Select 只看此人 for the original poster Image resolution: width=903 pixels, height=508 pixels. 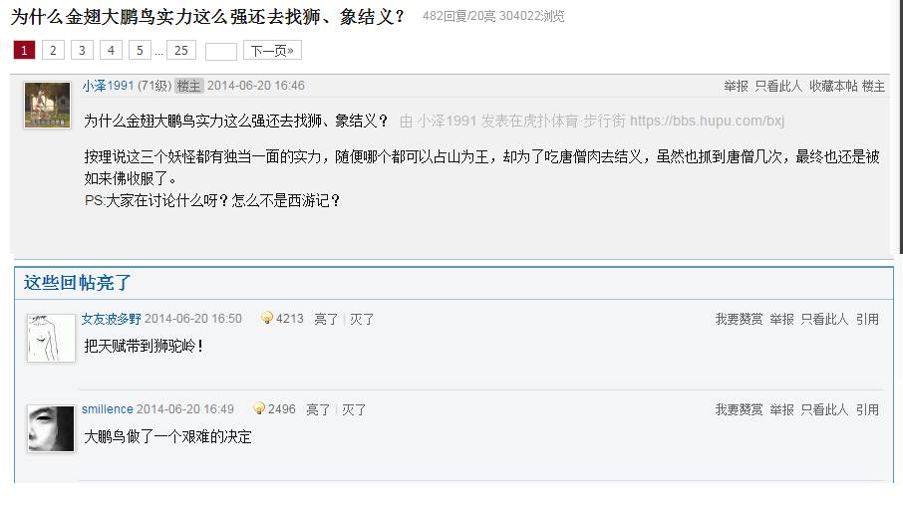pos(778,87)
